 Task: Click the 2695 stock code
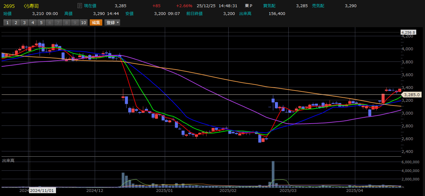point(8,6)
